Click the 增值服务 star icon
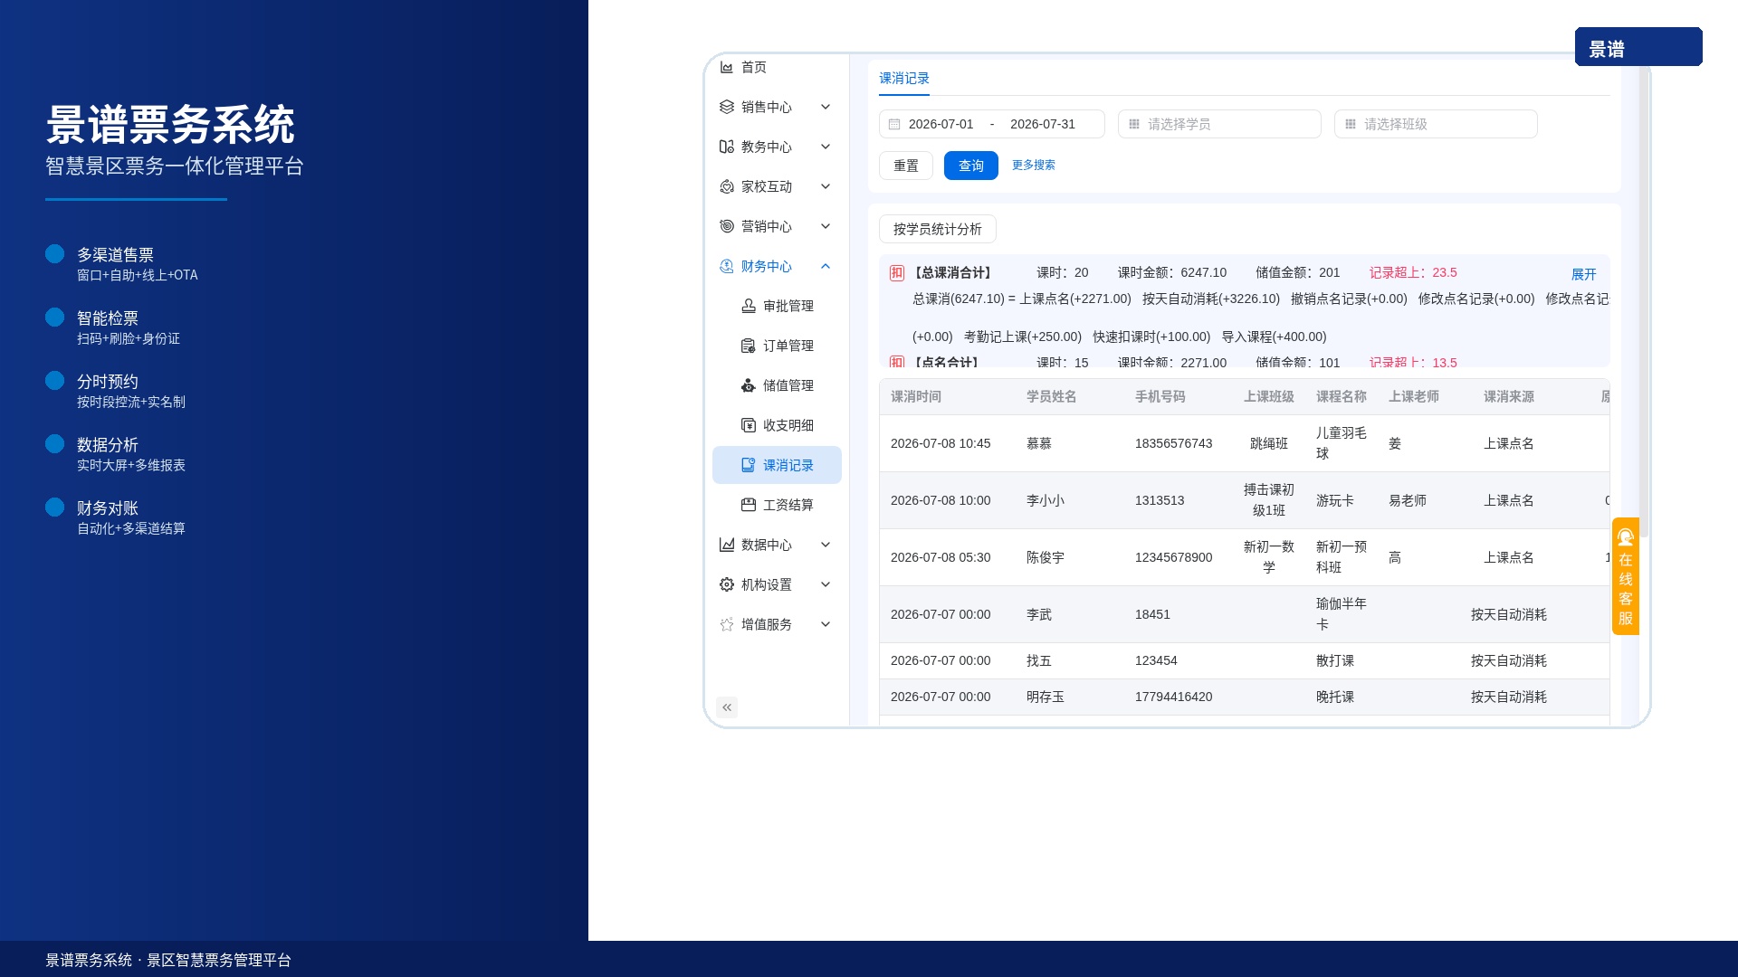Image resolution: width=1738 pixels, height=977 pixels. pos(726,624)
